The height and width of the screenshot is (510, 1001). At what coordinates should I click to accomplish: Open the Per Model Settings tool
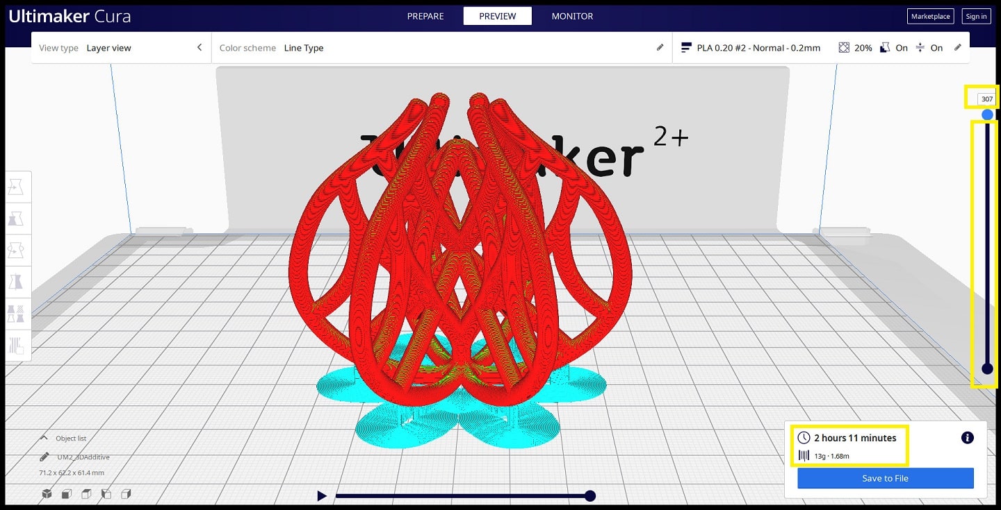click(x=17, y=314)
